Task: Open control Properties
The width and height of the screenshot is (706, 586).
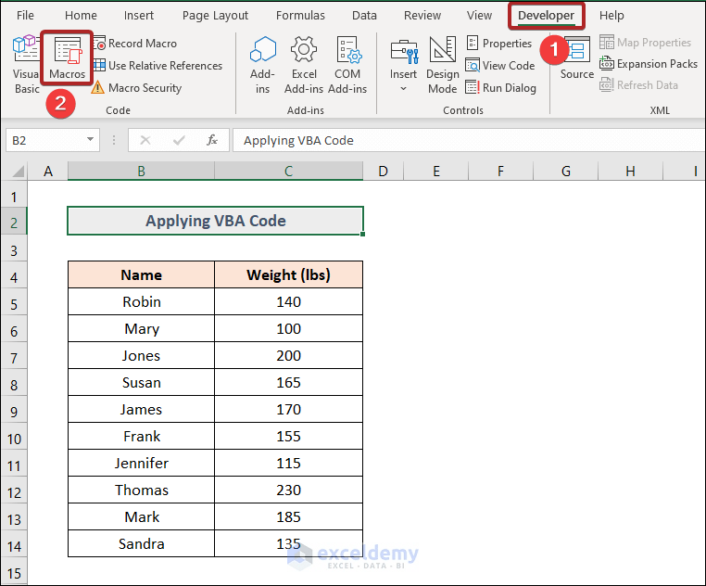Action: click(x=498, y=44)
